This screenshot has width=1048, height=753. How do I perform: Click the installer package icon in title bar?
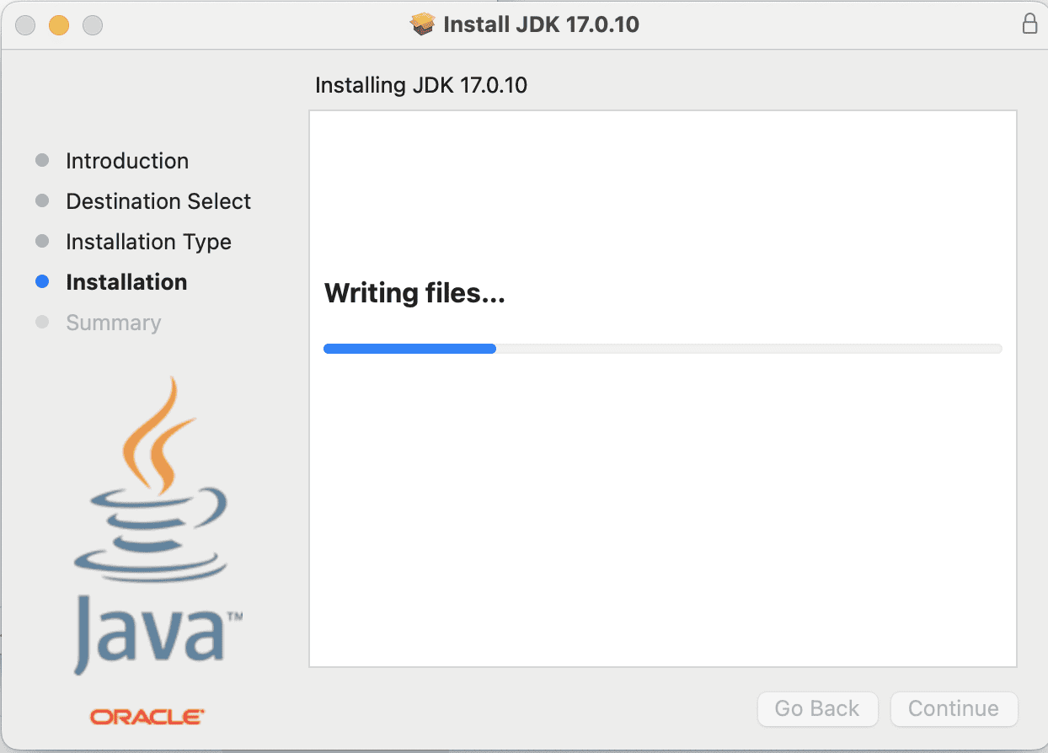[x=424, y=24]
